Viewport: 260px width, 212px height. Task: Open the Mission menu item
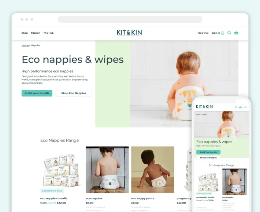(36, 33)
